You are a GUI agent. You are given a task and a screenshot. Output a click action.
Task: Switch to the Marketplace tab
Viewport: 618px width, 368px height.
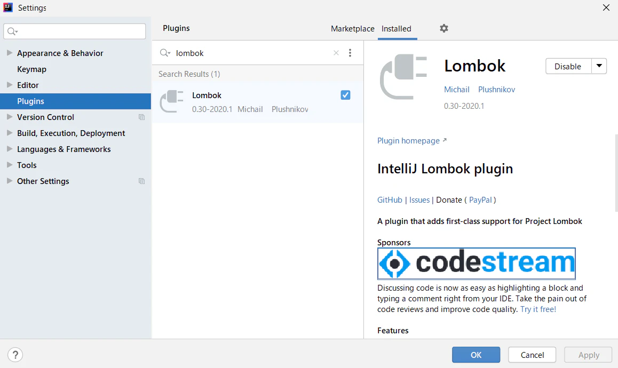352,29
